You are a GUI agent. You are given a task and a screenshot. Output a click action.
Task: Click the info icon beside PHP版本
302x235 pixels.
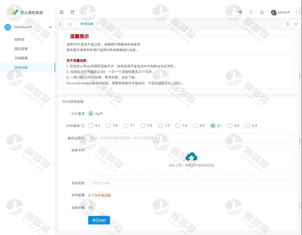click(83, 126)
